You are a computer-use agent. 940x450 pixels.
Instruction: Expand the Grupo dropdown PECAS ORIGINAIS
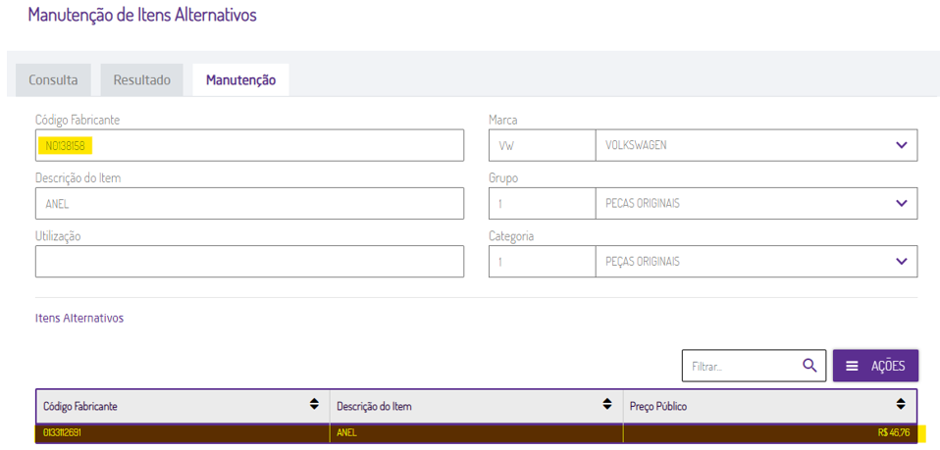tap(756, 203)
